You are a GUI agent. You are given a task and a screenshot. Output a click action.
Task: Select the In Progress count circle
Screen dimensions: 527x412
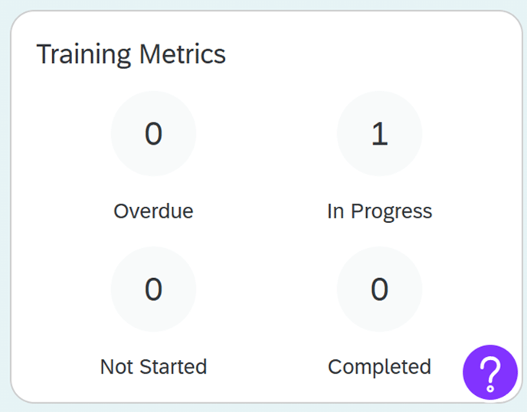(x=379, y=133)
